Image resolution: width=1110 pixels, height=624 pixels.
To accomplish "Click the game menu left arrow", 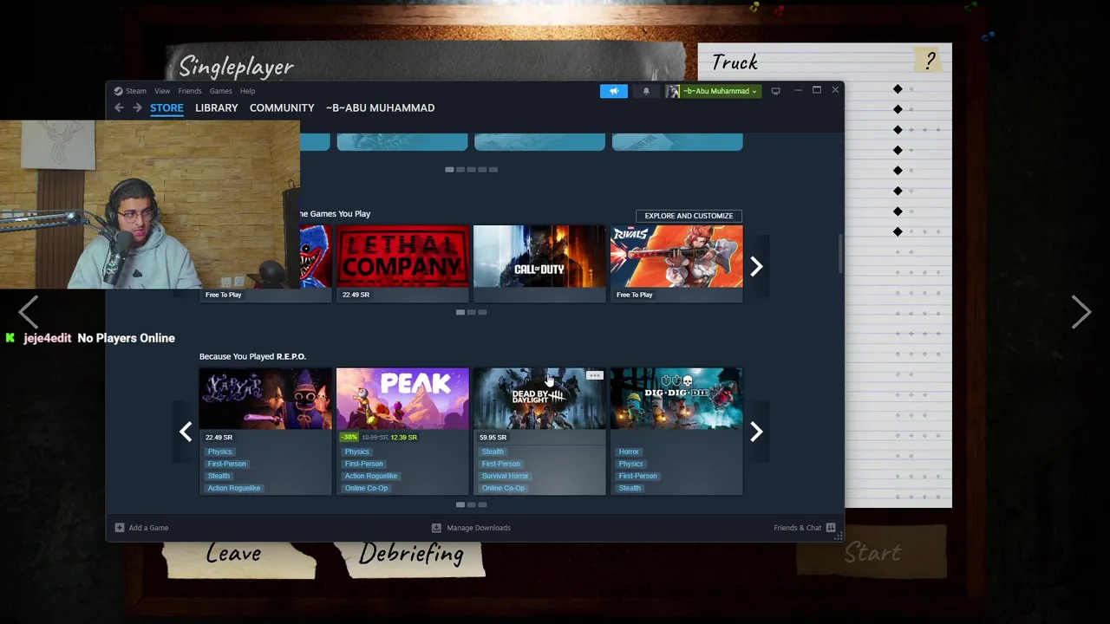I will pyautogui.click(x=29, y=312).
